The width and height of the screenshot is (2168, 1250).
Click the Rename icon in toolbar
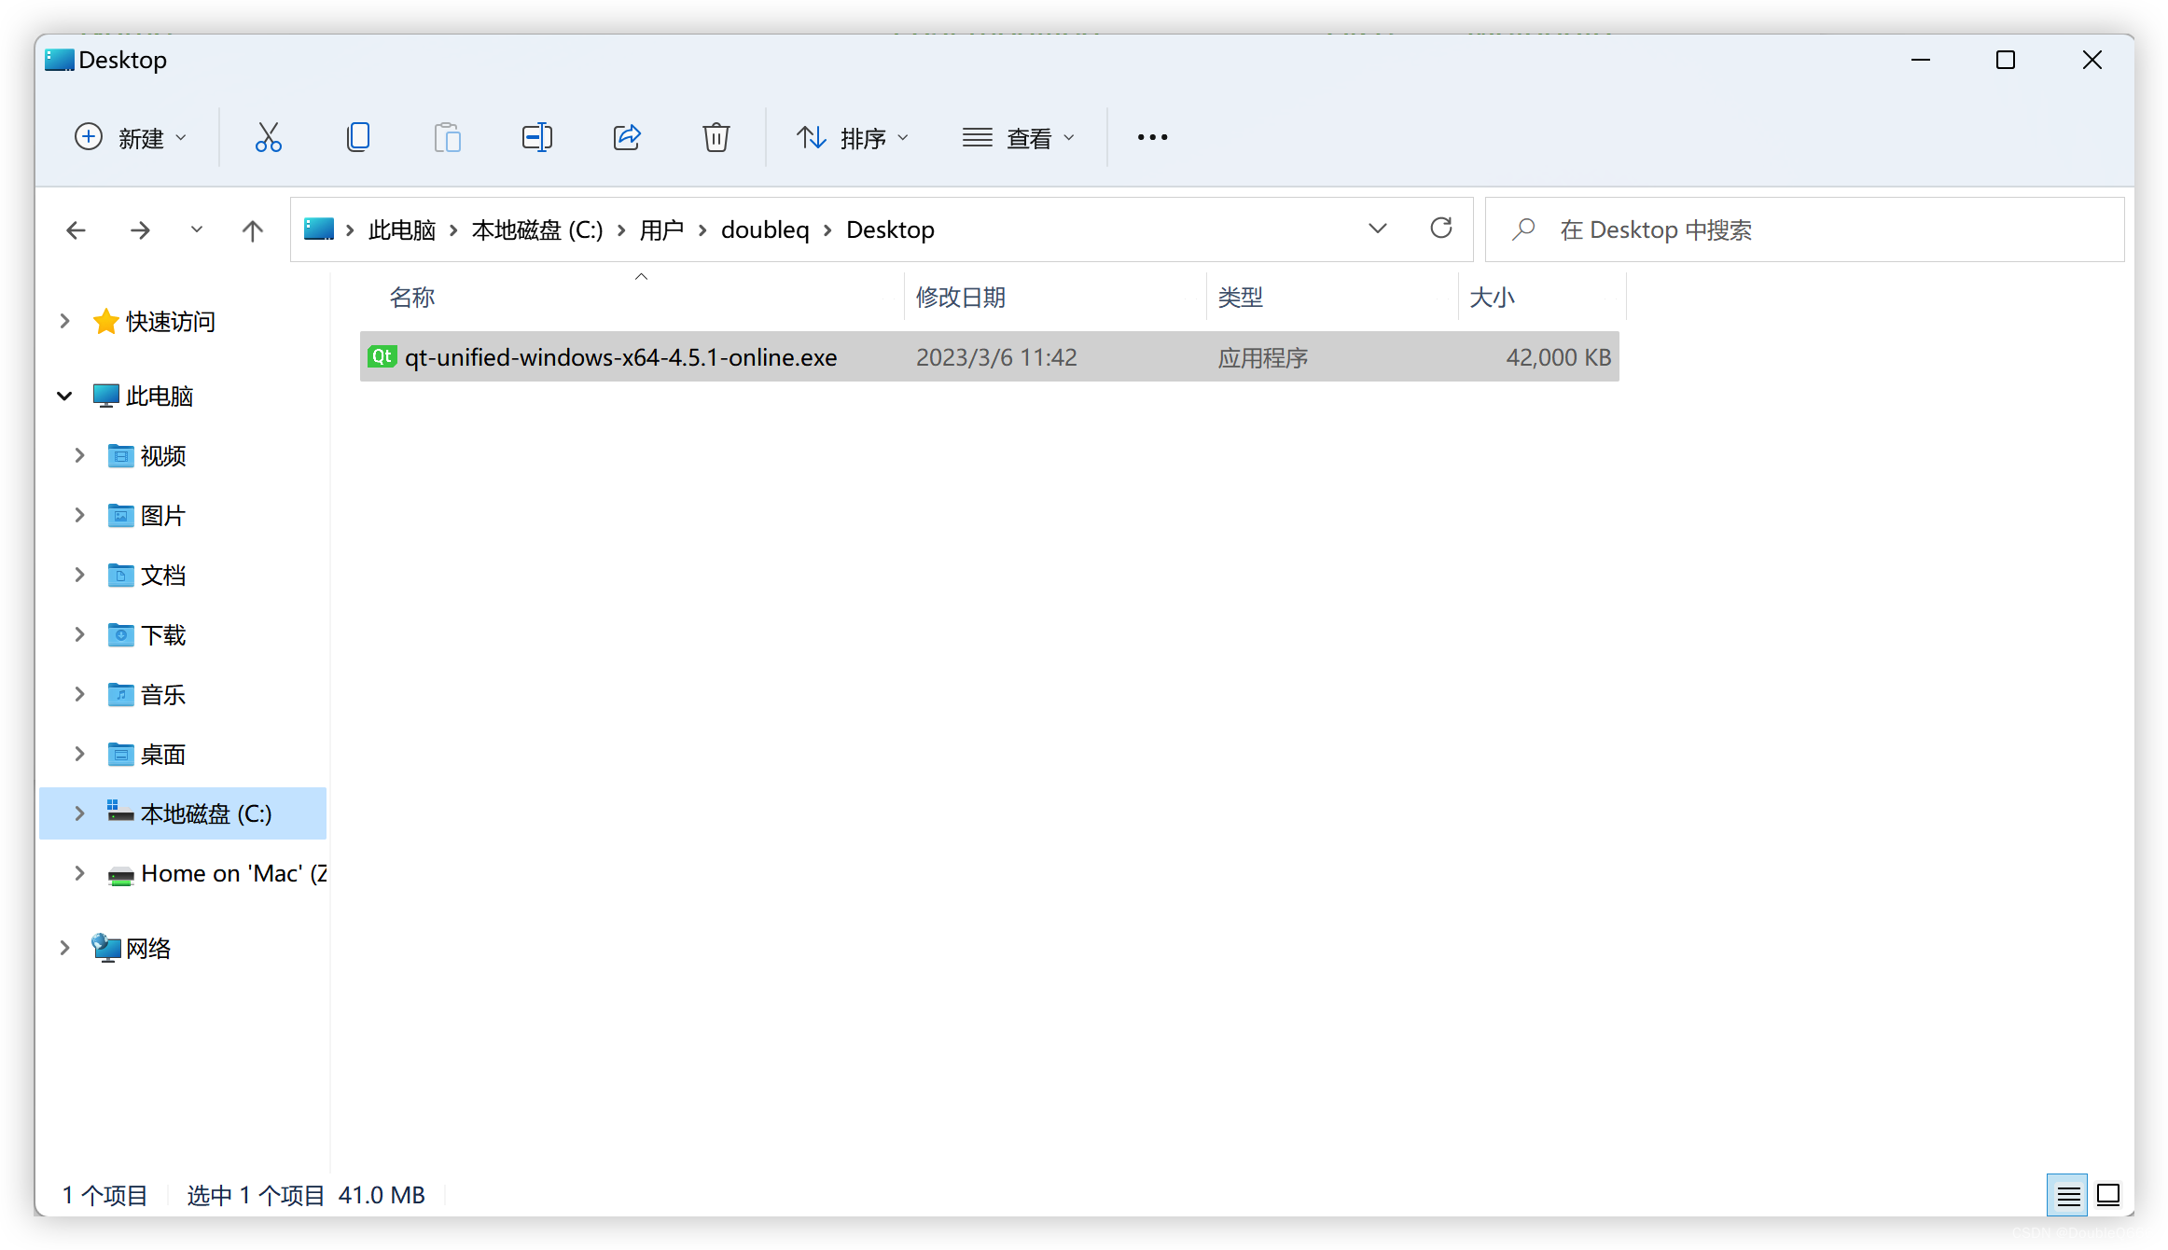(537, 137)
